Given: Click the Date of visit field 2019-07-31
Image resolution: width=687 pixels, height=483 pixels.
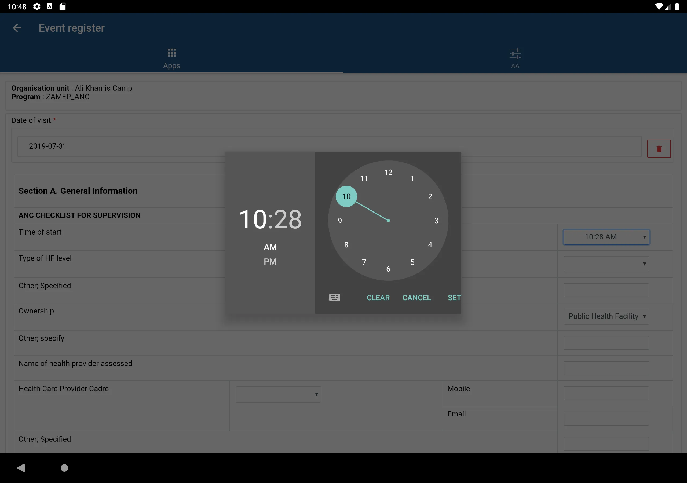Looking at the screenshot, I should [329, 146].
